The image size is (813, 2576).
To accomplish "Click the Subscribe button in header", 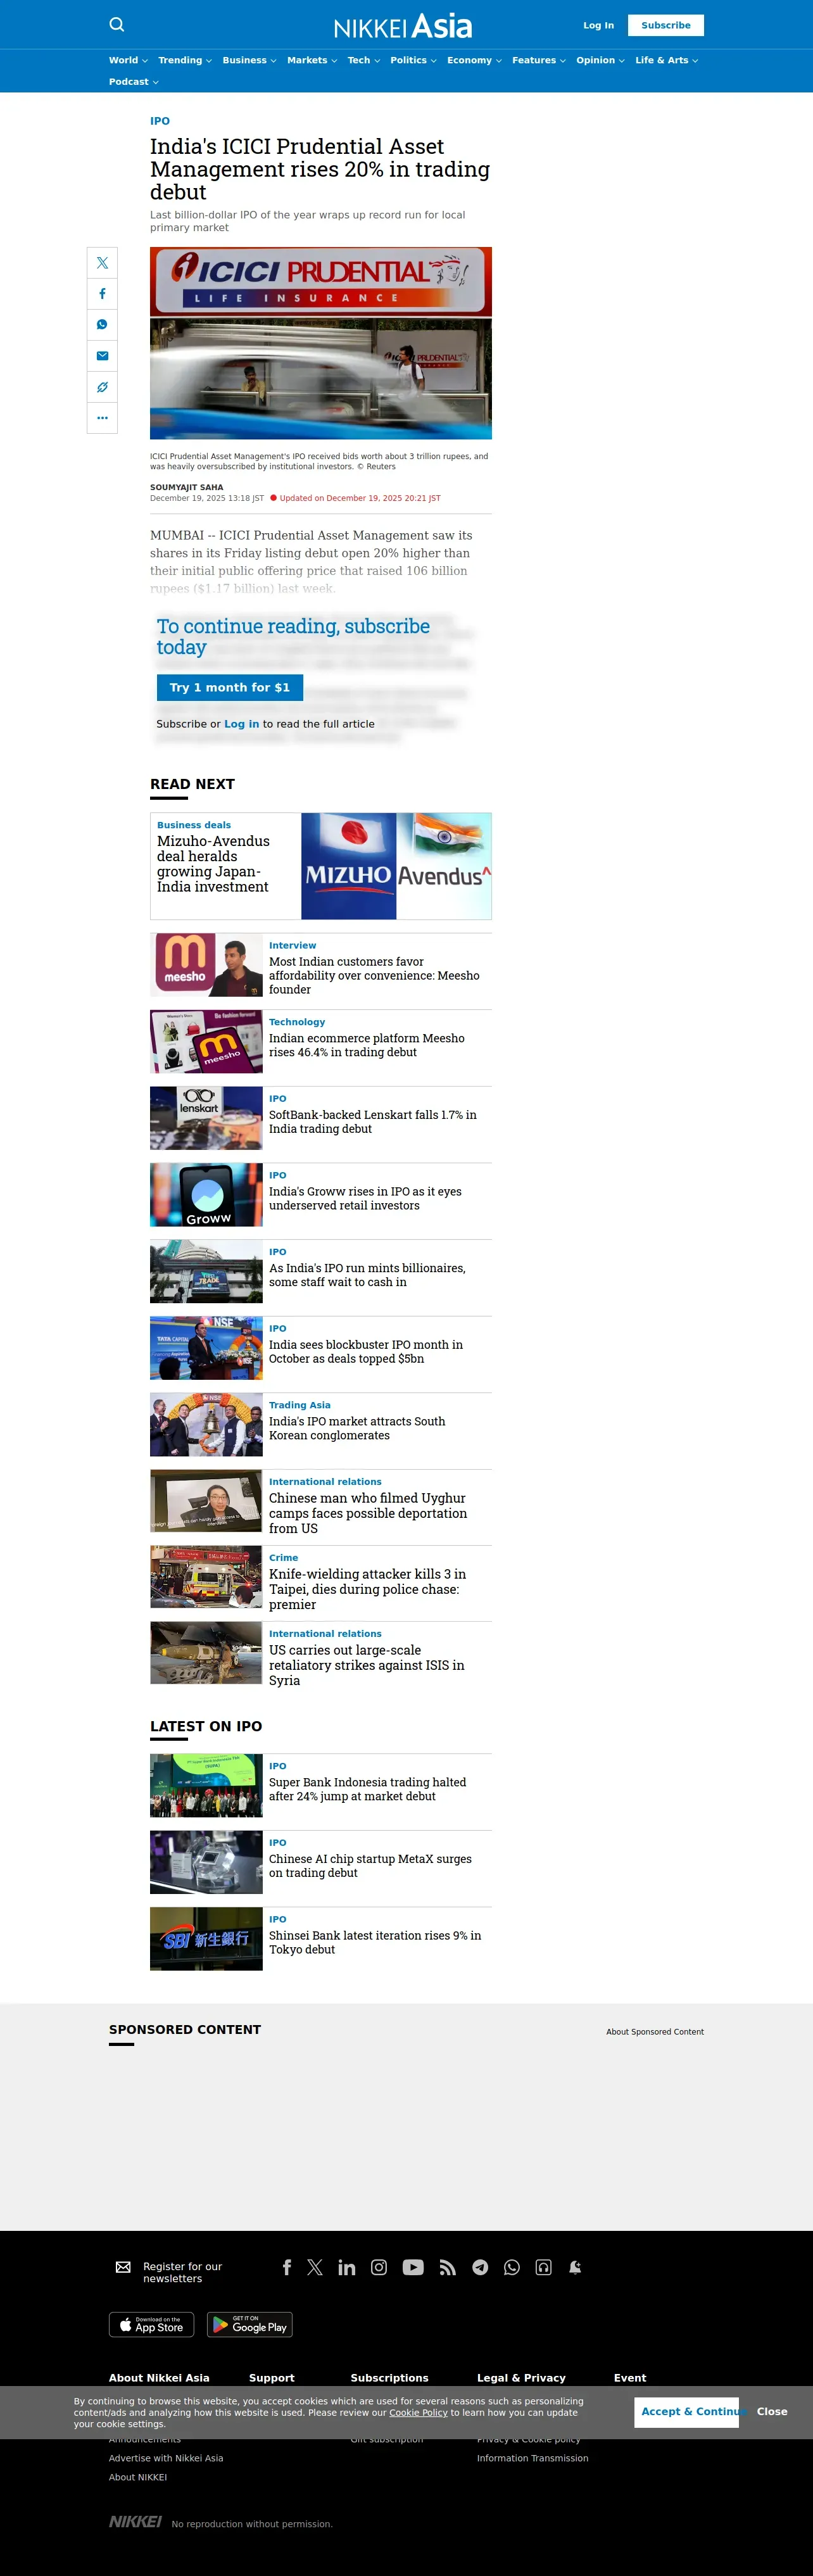I will click(x=666, y=25).
